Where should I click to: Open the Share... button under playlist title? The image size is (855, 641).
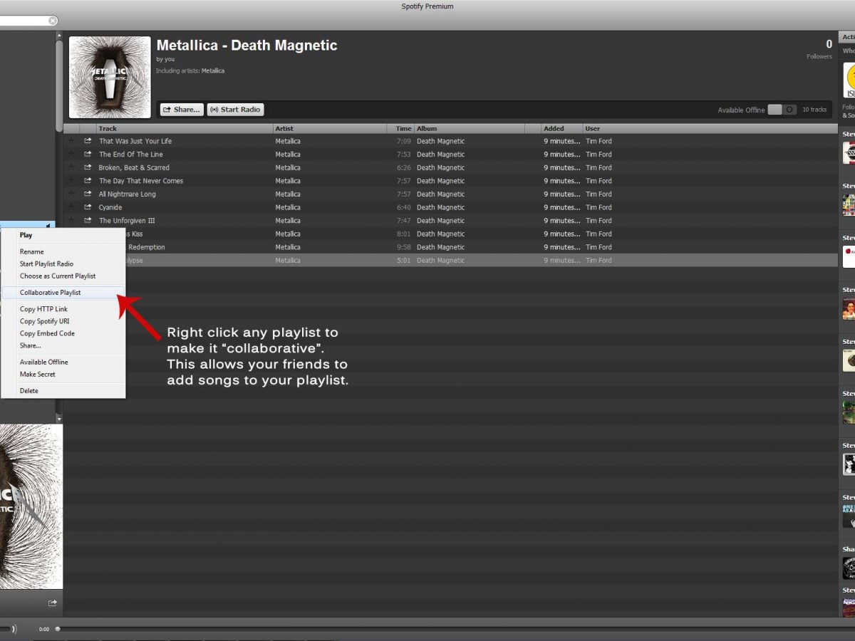coord(181,110)
